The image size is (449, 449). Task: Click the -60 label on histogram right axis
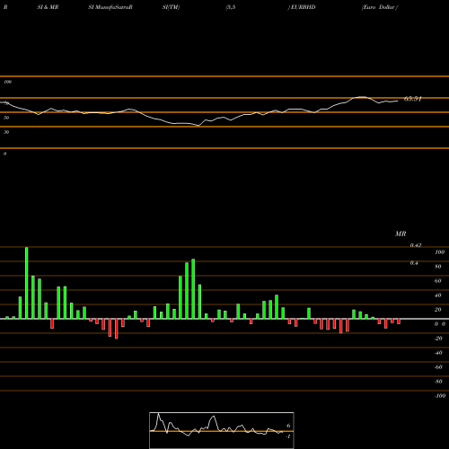coord(438,367)
